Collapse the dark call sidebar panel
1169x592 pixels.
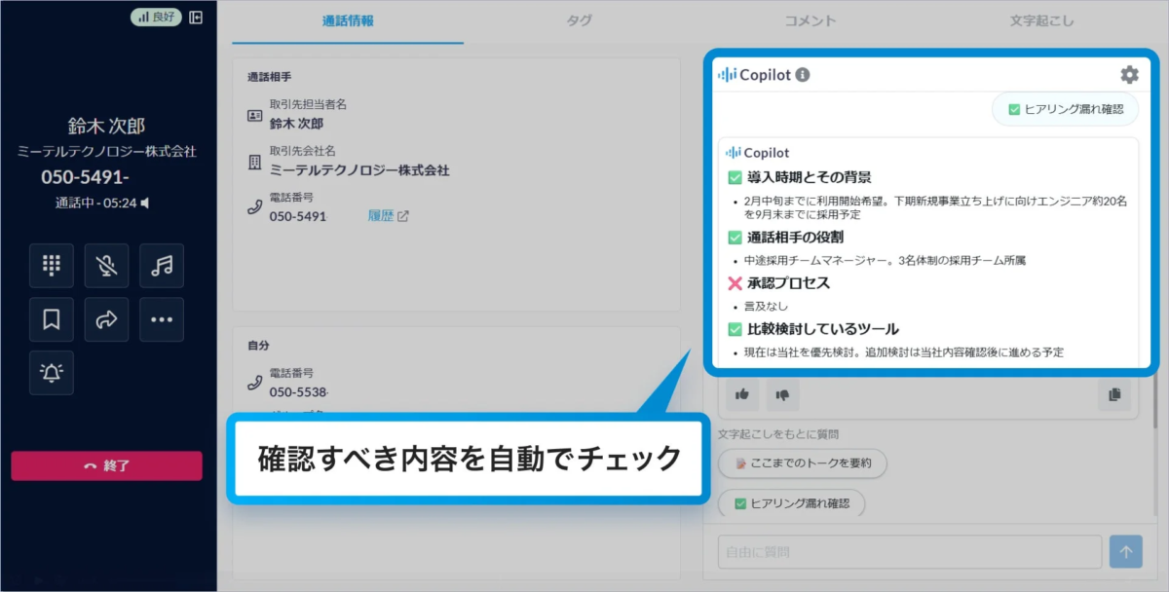194,18
